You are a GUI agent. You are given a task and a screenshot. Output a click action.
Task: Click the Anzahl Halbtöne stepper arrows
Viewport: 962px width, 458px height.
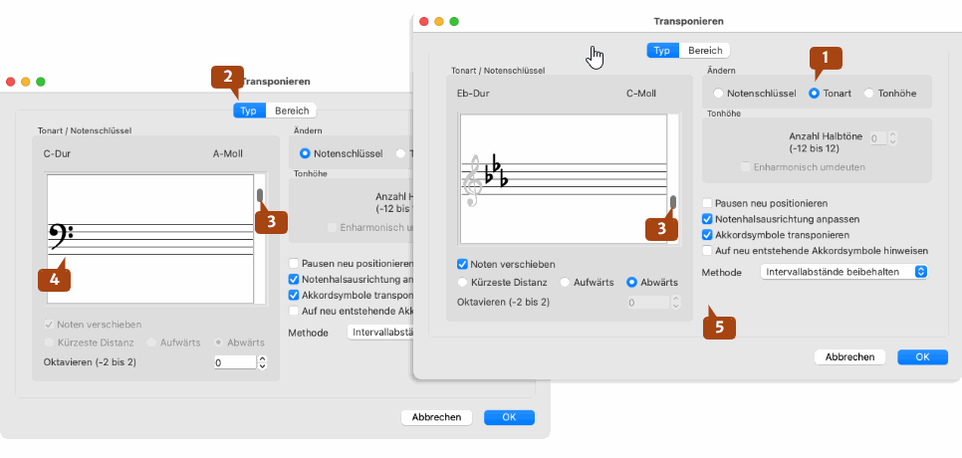tap(893, 138)
